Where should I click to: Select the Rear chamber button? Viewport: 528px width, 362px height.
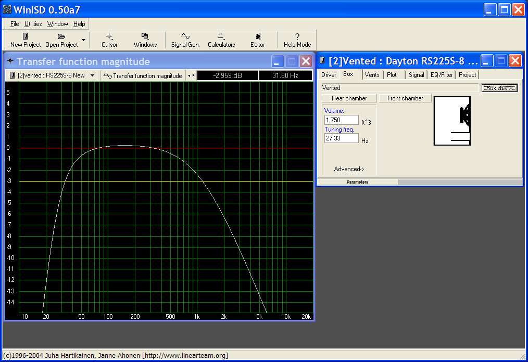(349, 98)
